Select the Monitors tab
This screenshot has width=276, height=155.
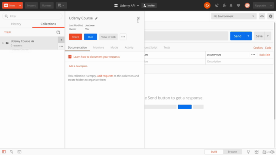coord(99,47)
